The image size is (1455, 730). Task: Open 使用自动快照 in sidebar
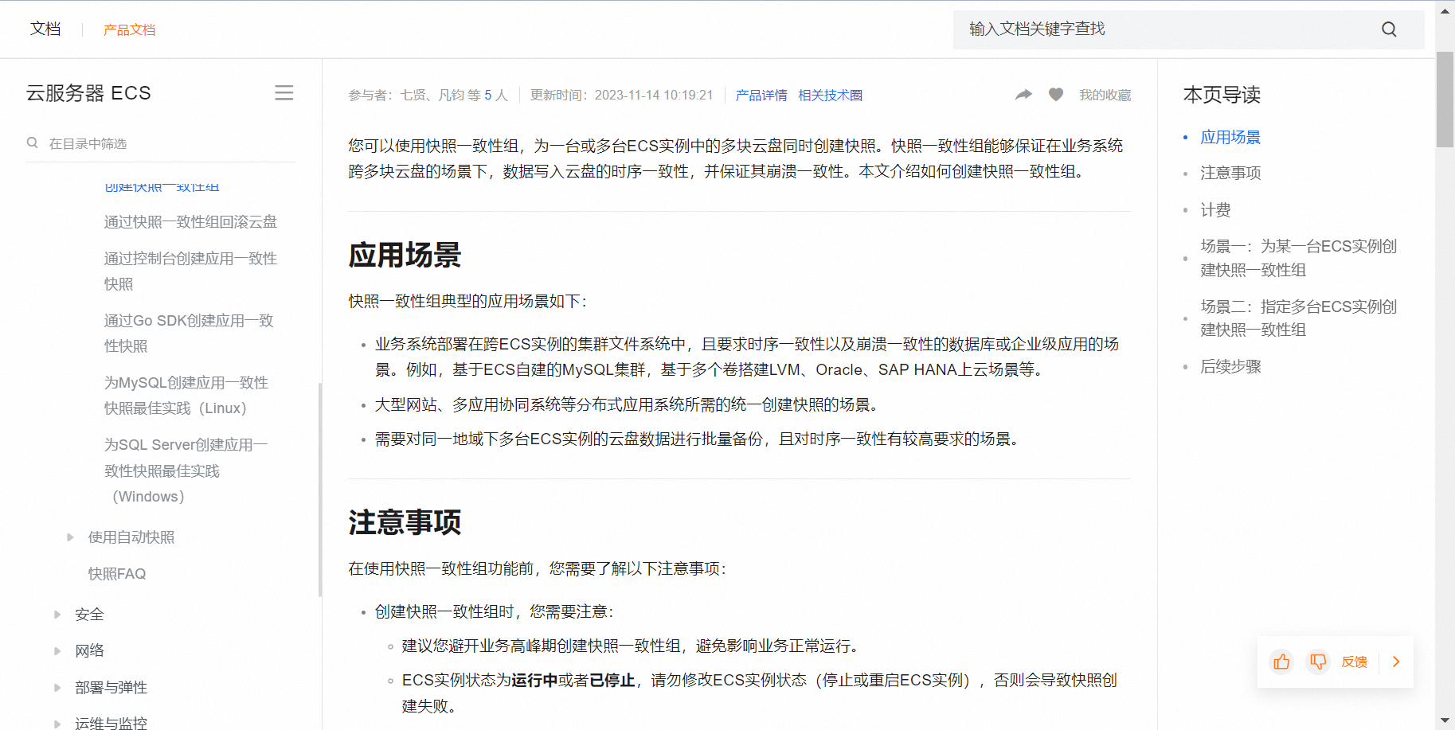click(131, 537)
